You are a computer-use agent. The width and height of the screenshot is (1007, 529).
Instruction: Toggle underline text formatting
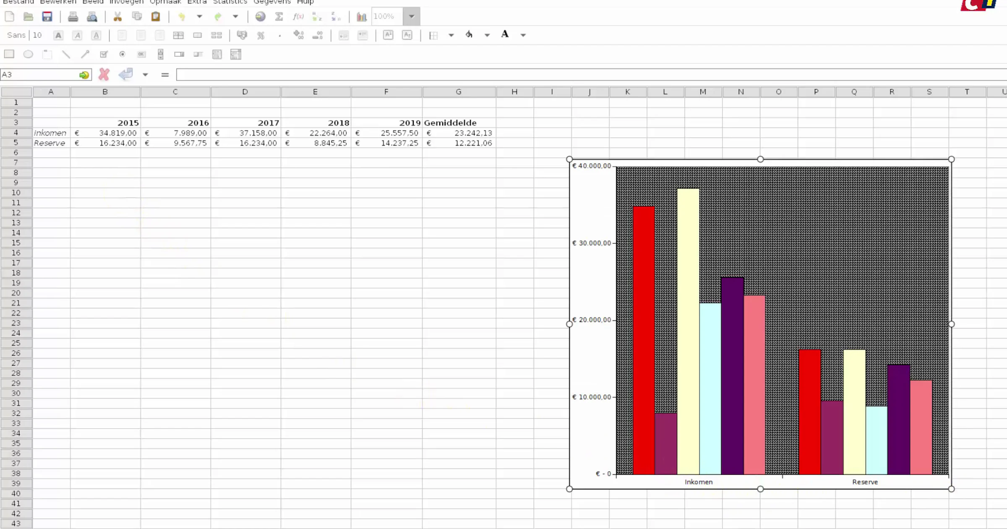tap(96, 35)
